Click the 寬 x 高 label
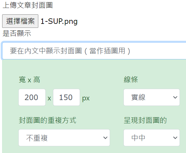 tap(29, 80)
